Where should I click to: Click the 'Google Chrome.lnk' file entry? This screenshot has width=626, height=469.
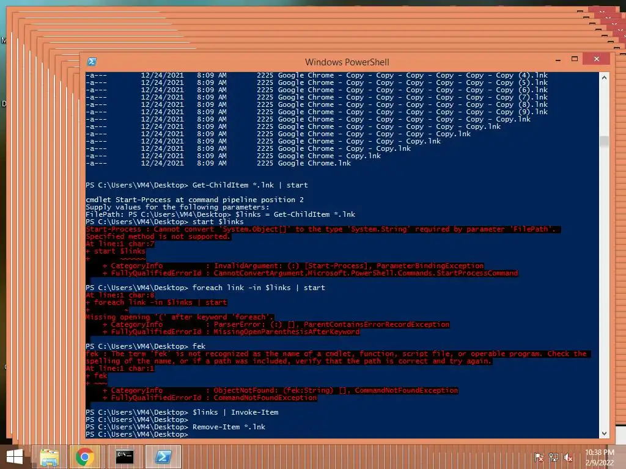314,163
